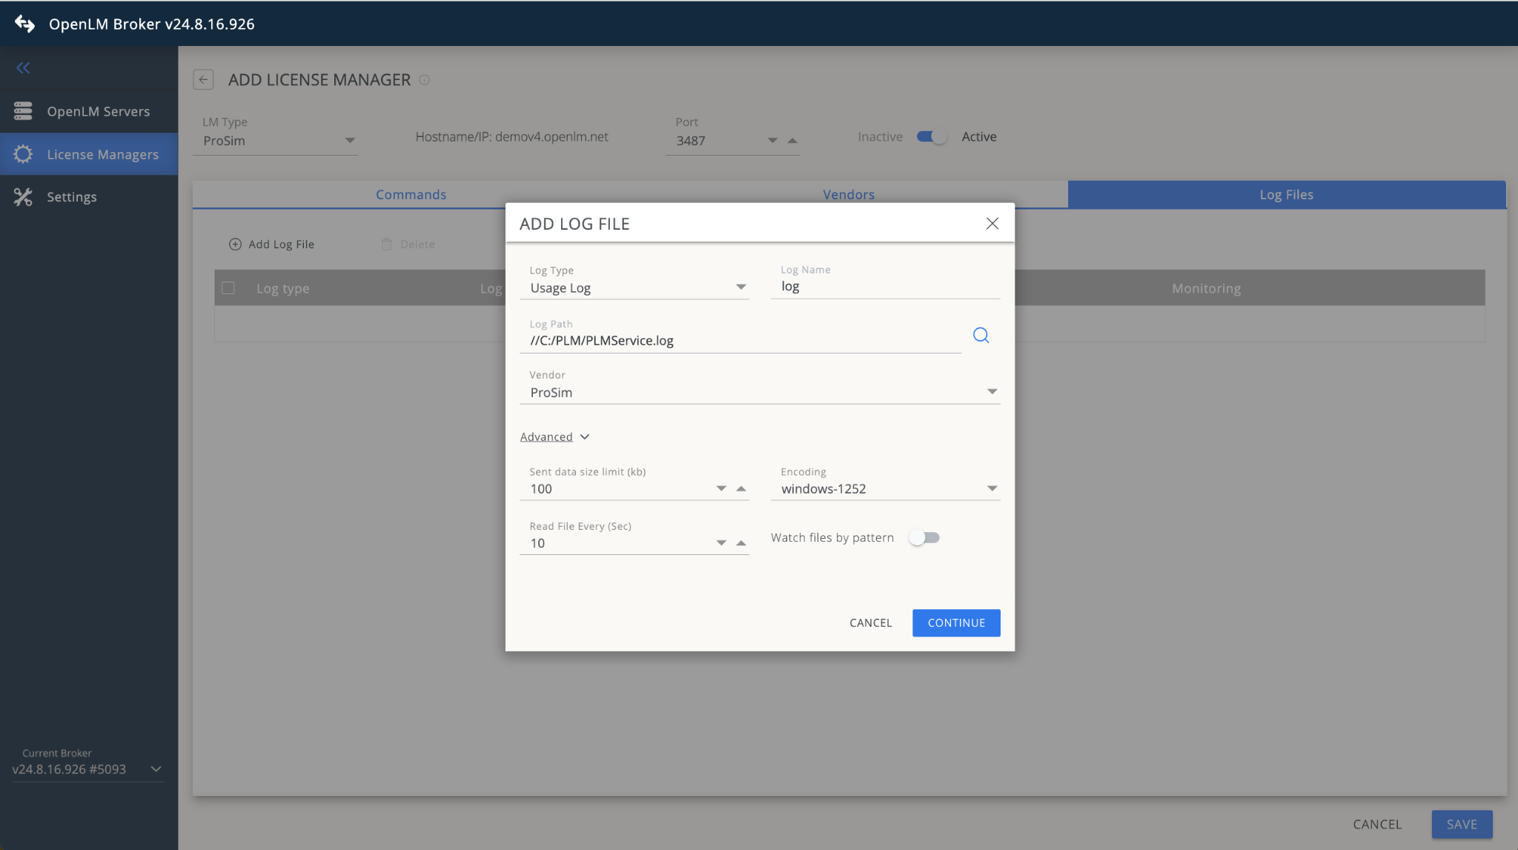1518x850 pixels.
Task: Enable Watch files by pattern toggle
Action: point(924,538)
